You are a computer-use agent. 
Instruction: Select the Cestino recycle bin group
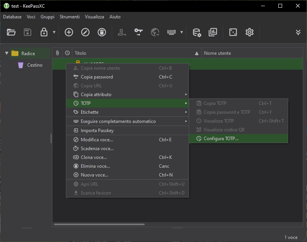click(x=34, y=65)
